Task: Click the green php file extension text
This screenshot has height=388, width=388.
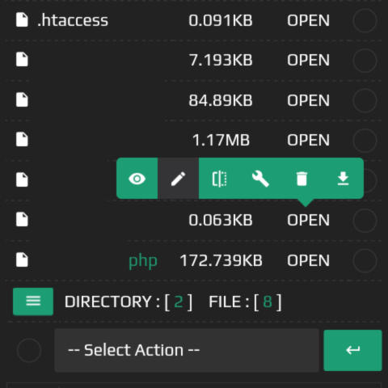Action: [143, 261]
